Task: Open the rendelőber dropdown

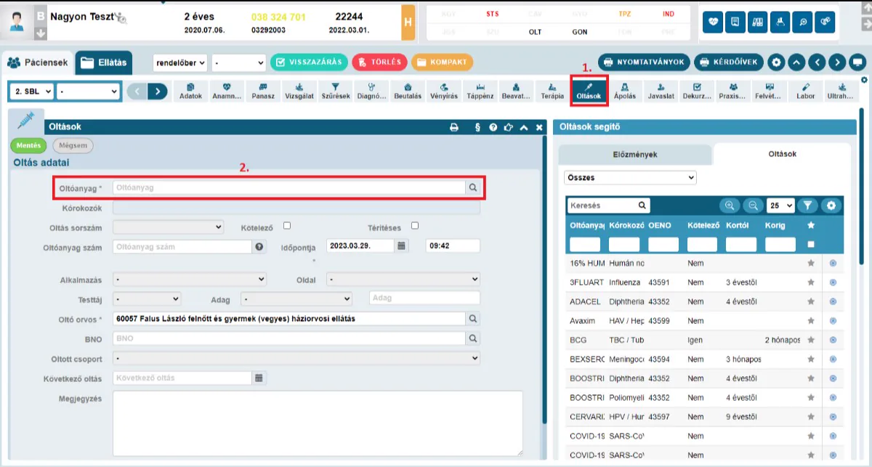Action: 180,62
